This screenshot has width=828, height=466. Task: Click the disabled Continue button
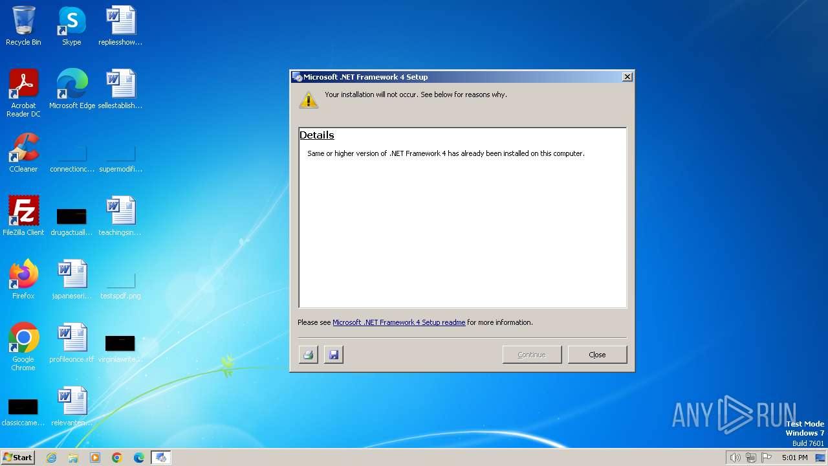[532, 355]
